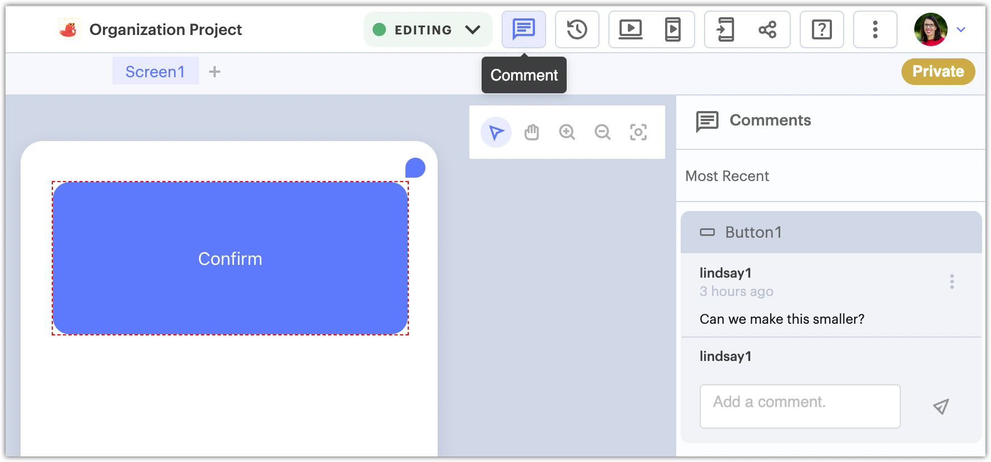Click the zoom in magnifier
The height and width of the screenshot is (462, 991).
tap(567, 132)
